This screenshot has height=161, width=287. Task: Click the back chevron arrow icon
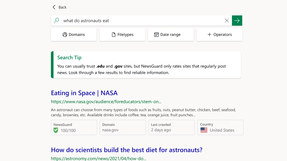pos(54,7)
